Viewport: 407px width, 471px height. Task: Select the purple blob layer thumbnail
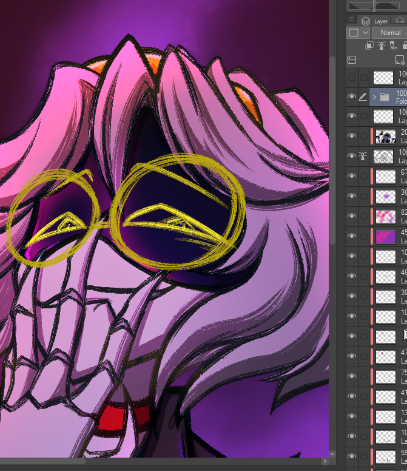[386, 196]
